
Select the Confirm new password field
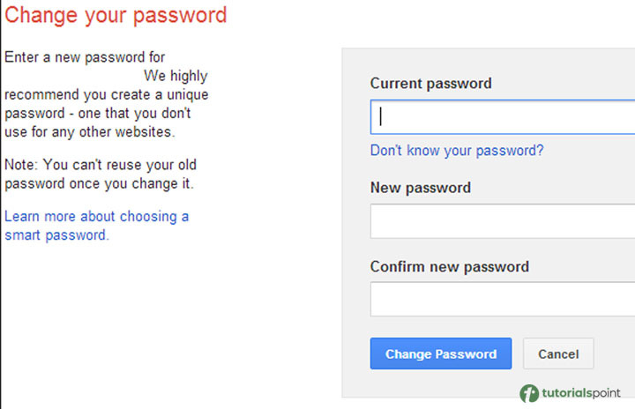[503, 300]
